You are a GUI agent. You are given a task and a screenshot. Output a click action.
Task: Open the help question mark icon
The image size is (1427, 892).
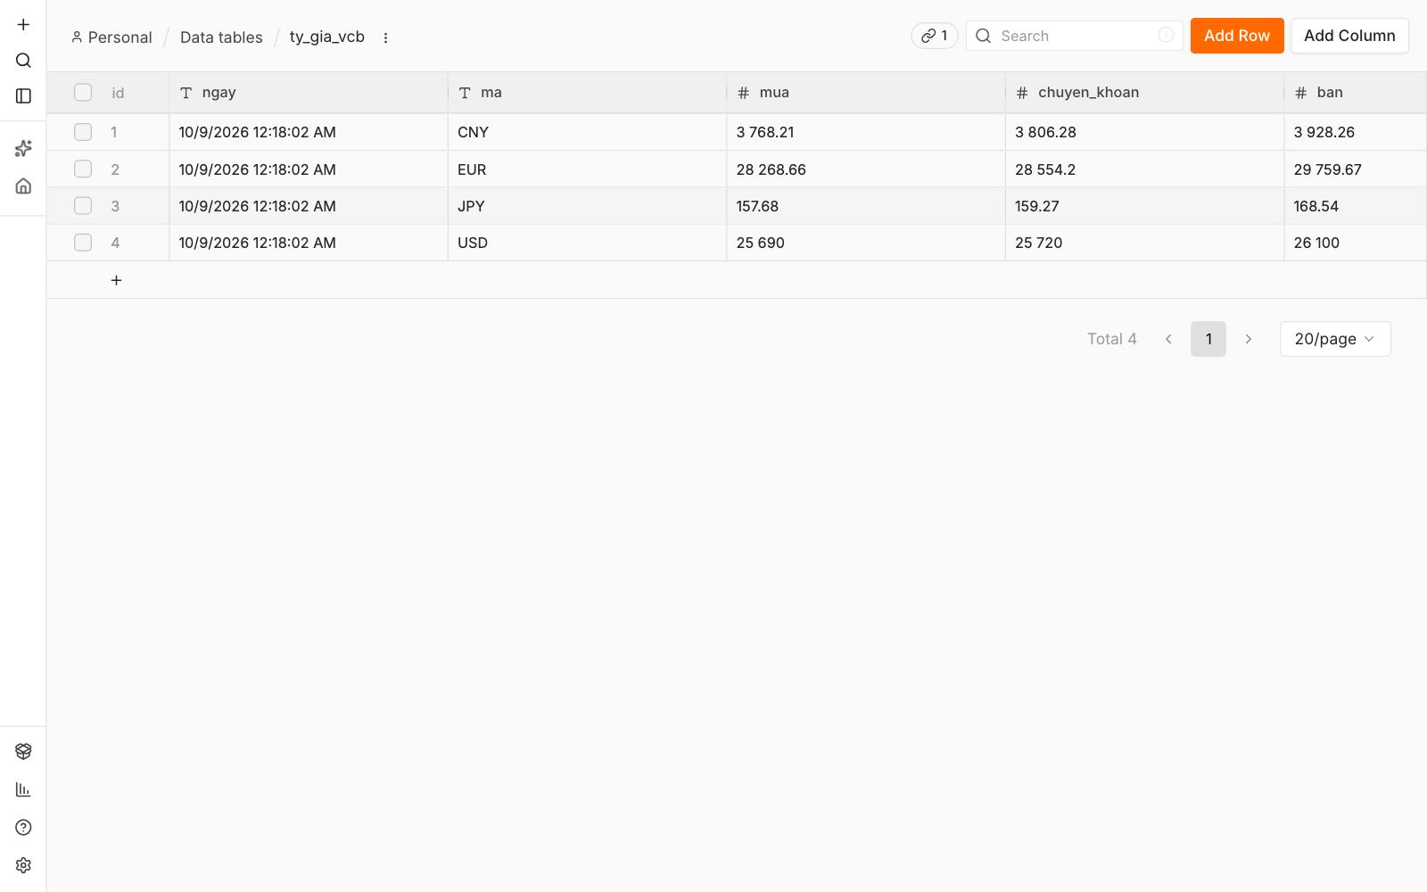(x=23, y=827)
